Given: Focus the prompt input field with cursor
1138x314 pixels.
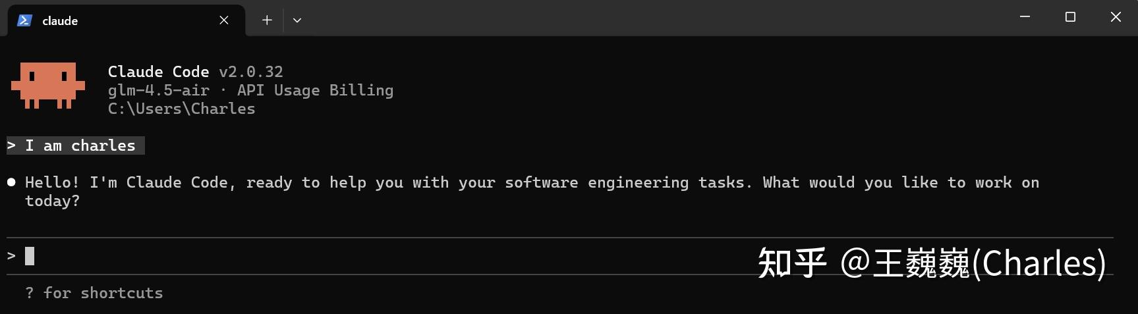Looking at the screenshot, I should 560,256.
